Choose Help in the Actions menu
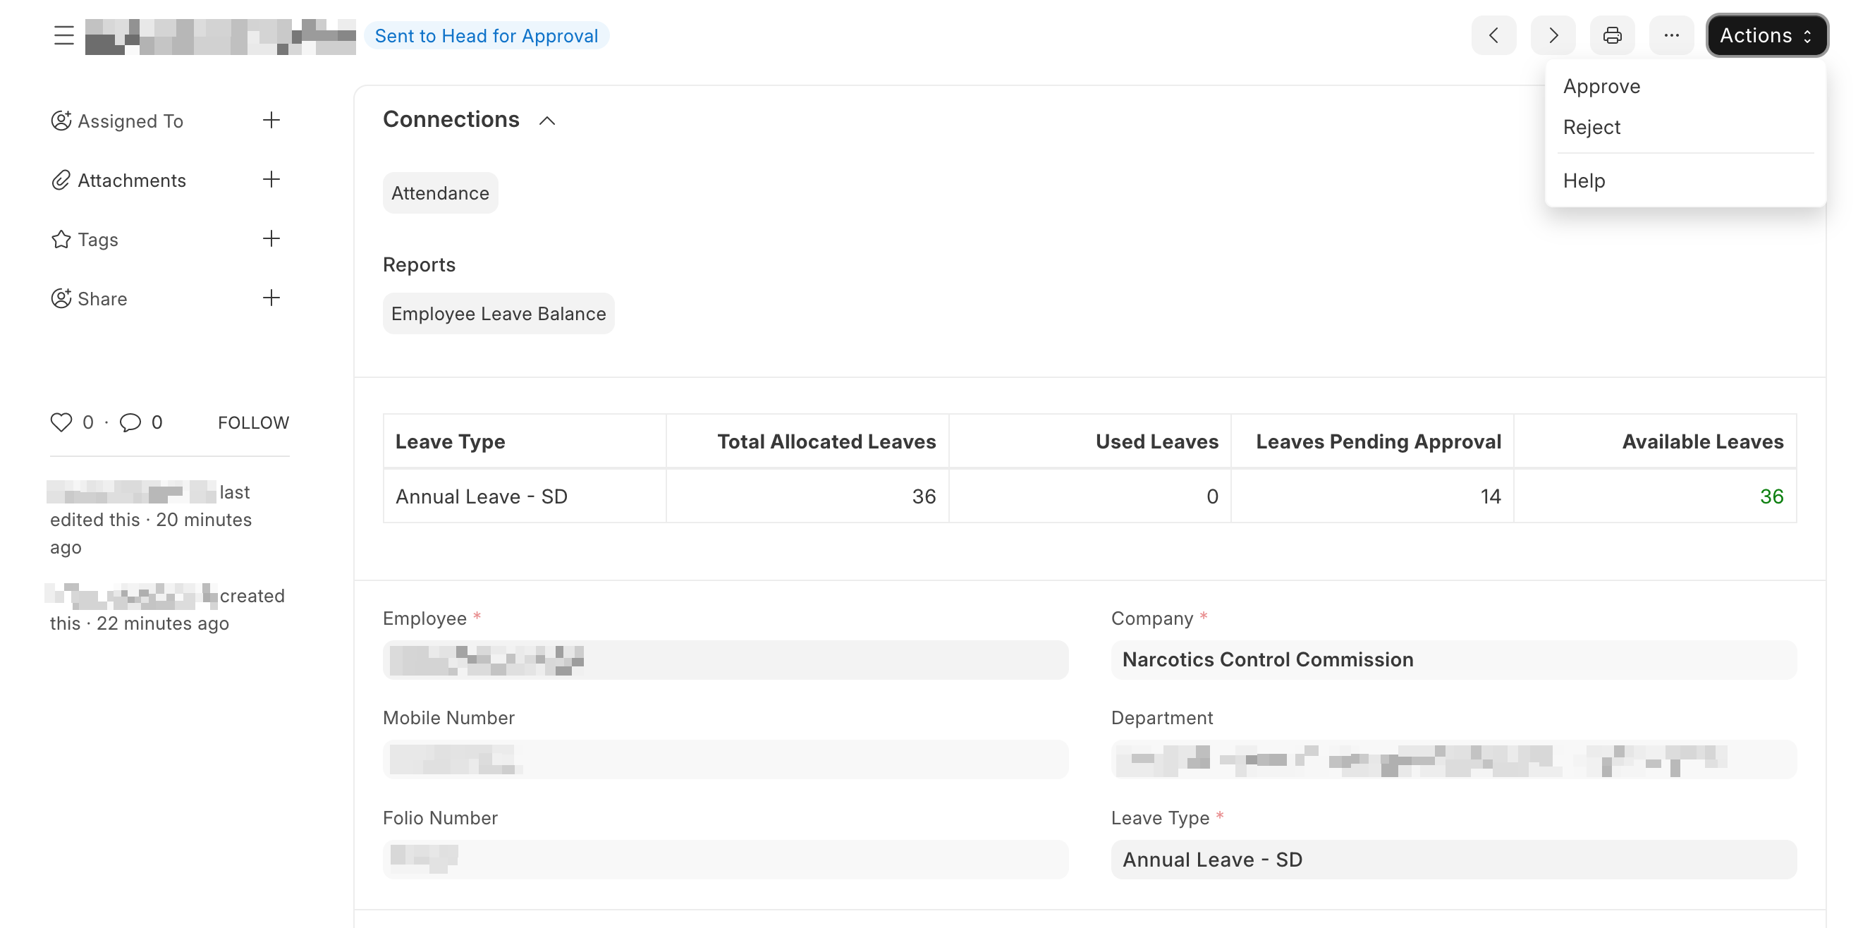The image size is (1870, 928). pos(1583,181)
